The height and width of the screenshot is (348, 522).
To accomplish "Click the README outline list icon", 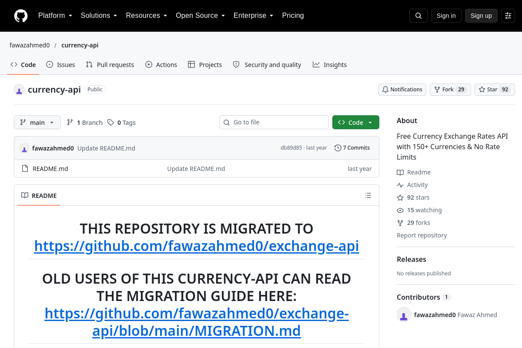I will [368, 195].
